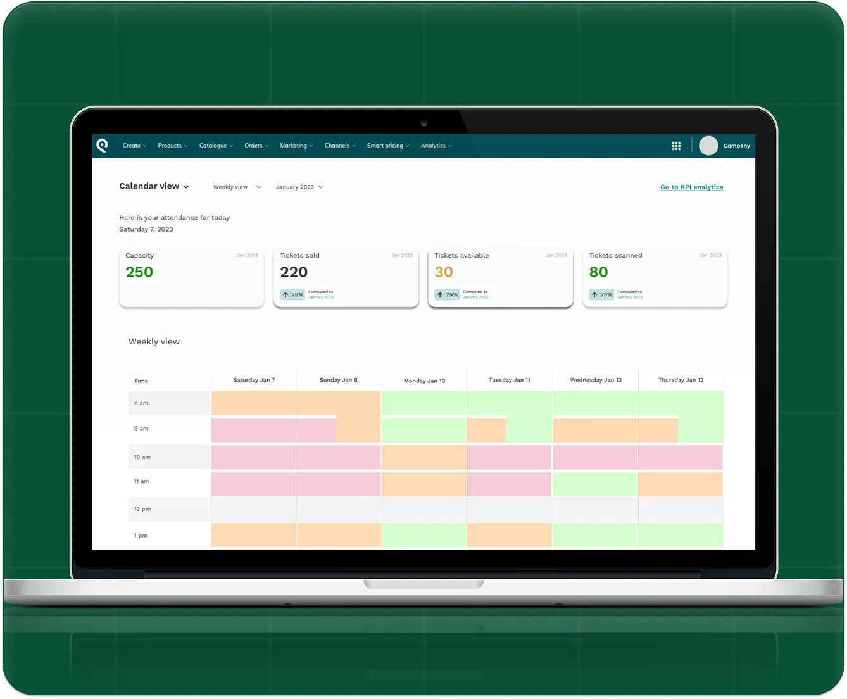Viewport: 847px width, 699px height.
Task: Select the Capacity card
Action: [191, 278]
